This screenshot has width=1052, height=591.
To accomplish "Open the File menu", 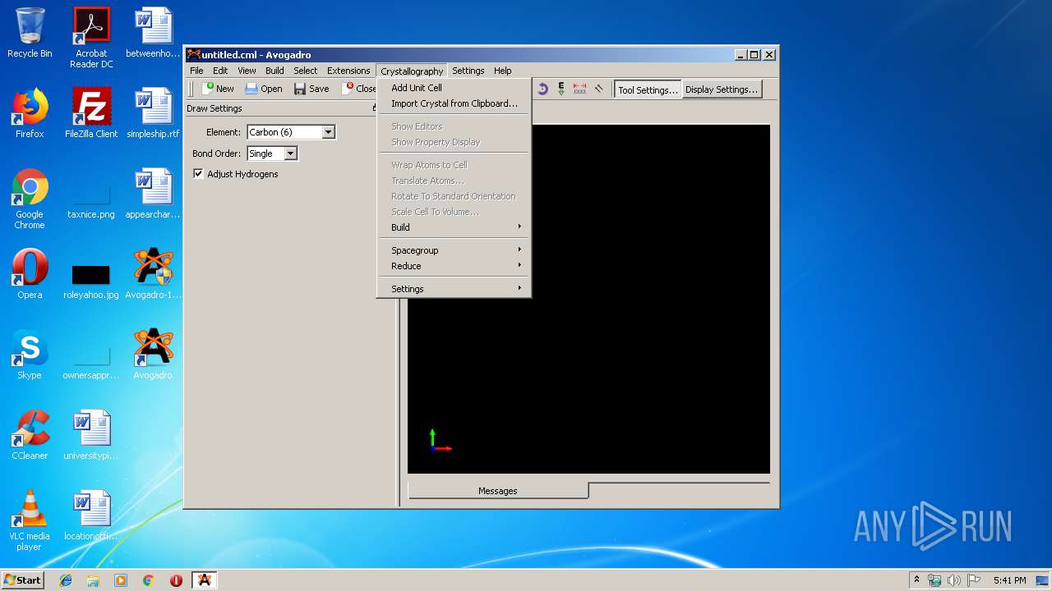I will [x=196, y=71].
